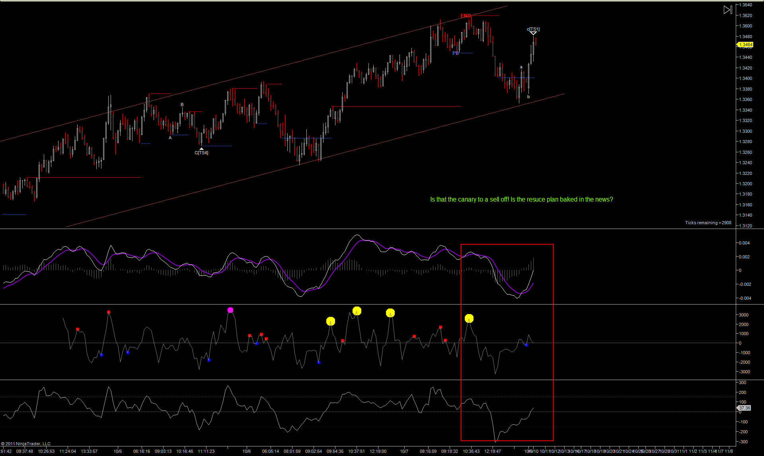764x456 pixels.
Task: Click the 3000 oscillator axis label
Action: pyautogui.click(x=744, y=315)
